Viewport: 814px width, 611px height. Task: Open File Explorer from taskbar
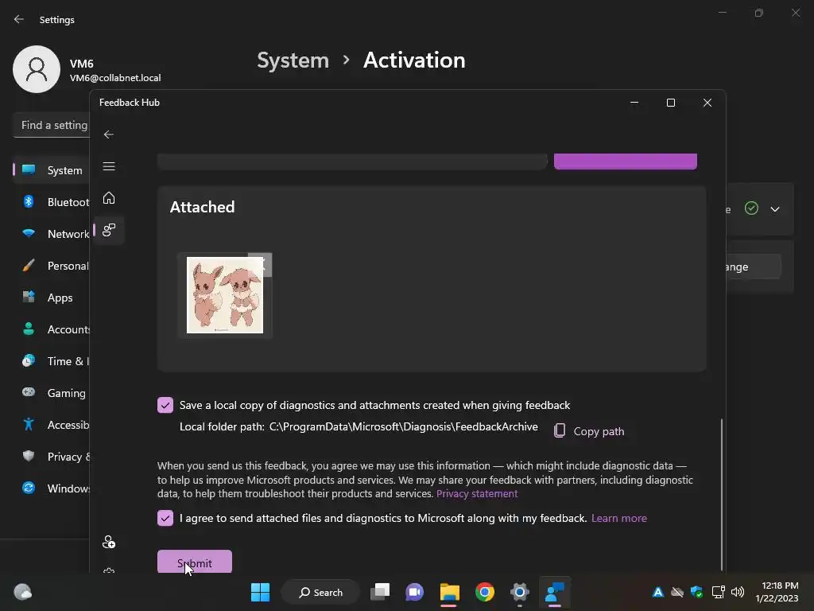pyautogui.click(x=450, y=592)
